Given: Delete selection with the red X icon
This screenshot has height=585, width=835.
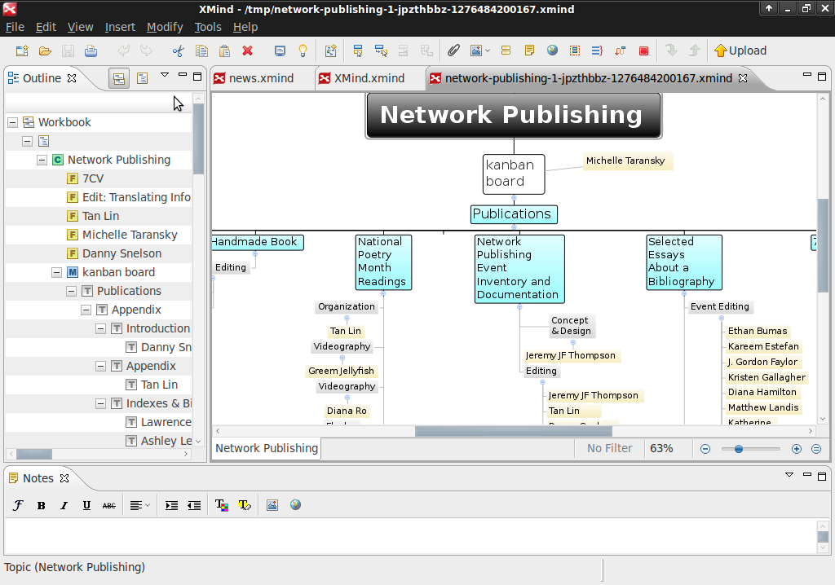Looking at the screenshot, I should pos(247,51).
